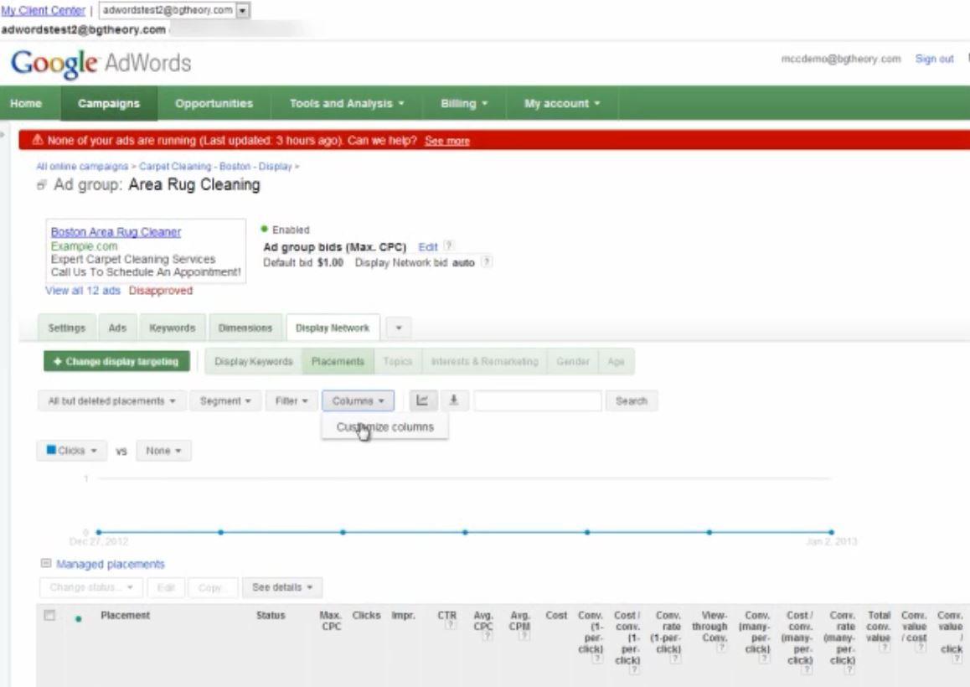Open the Managed placements link
Screen dimensions: 970x687
110,564
